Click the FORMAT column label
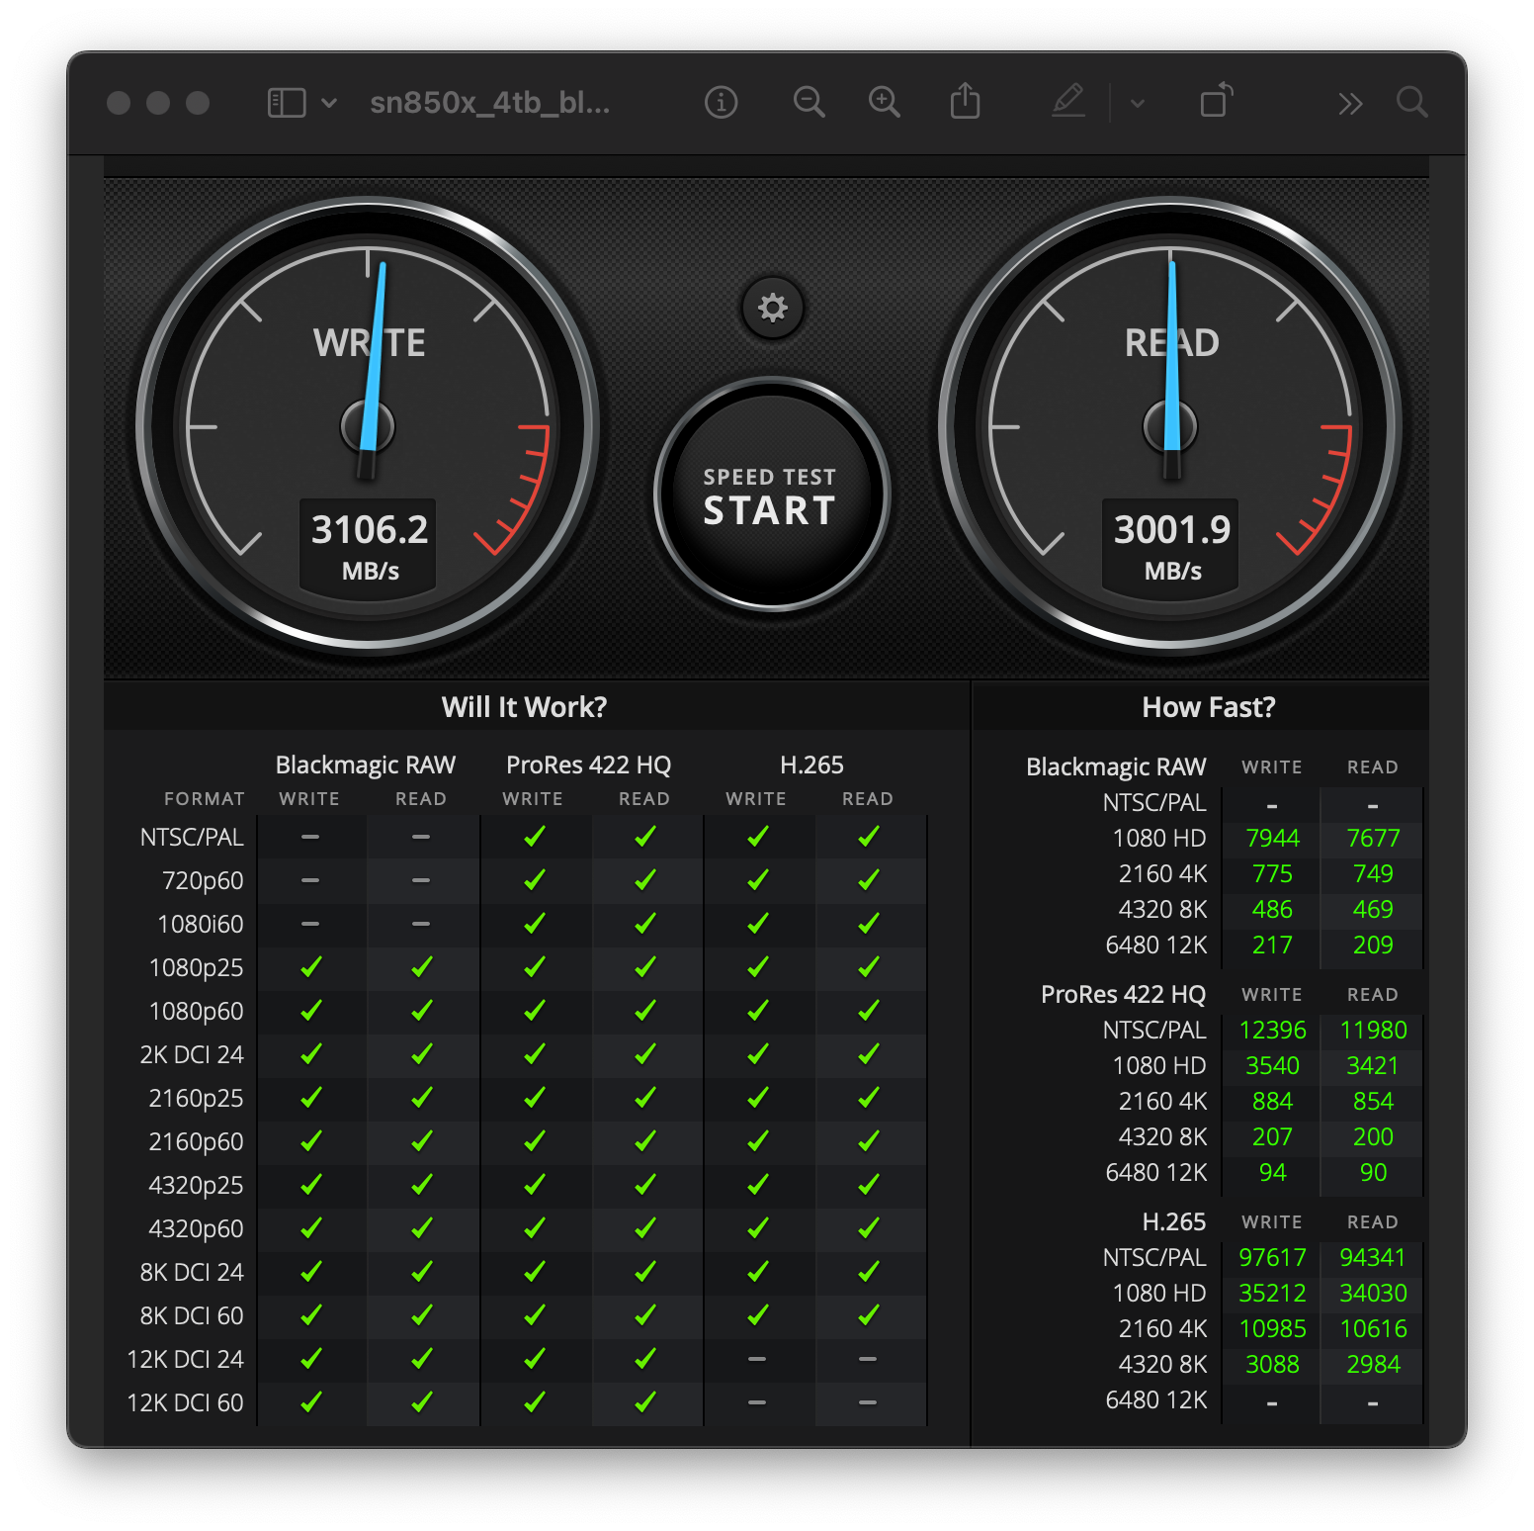Viewport: 1534px width, 1531px height. (x=205, y=798)
